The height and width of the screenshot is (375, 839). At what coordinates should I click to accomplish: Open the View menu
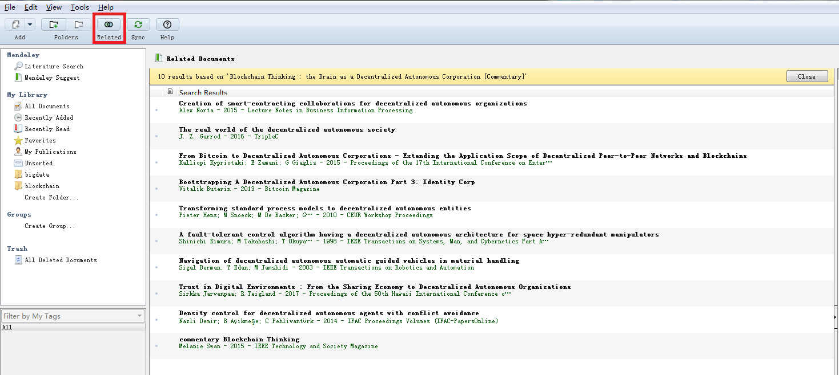pyautogui.click(x=54, y=7)
